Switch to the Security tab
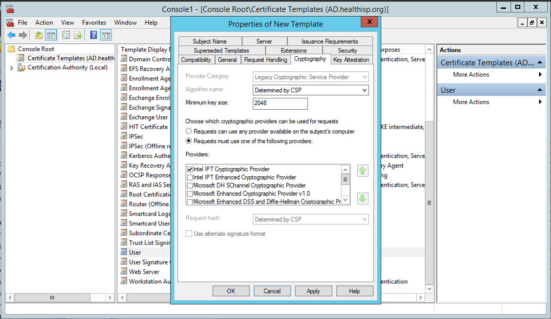This screenshot has width=551, height=319. pyautogui.click(x=347, y=50)
